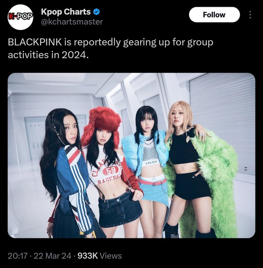263x268 pixels.
Task: Visit the @kchartsmaster handle link
Action: [72, 22]
